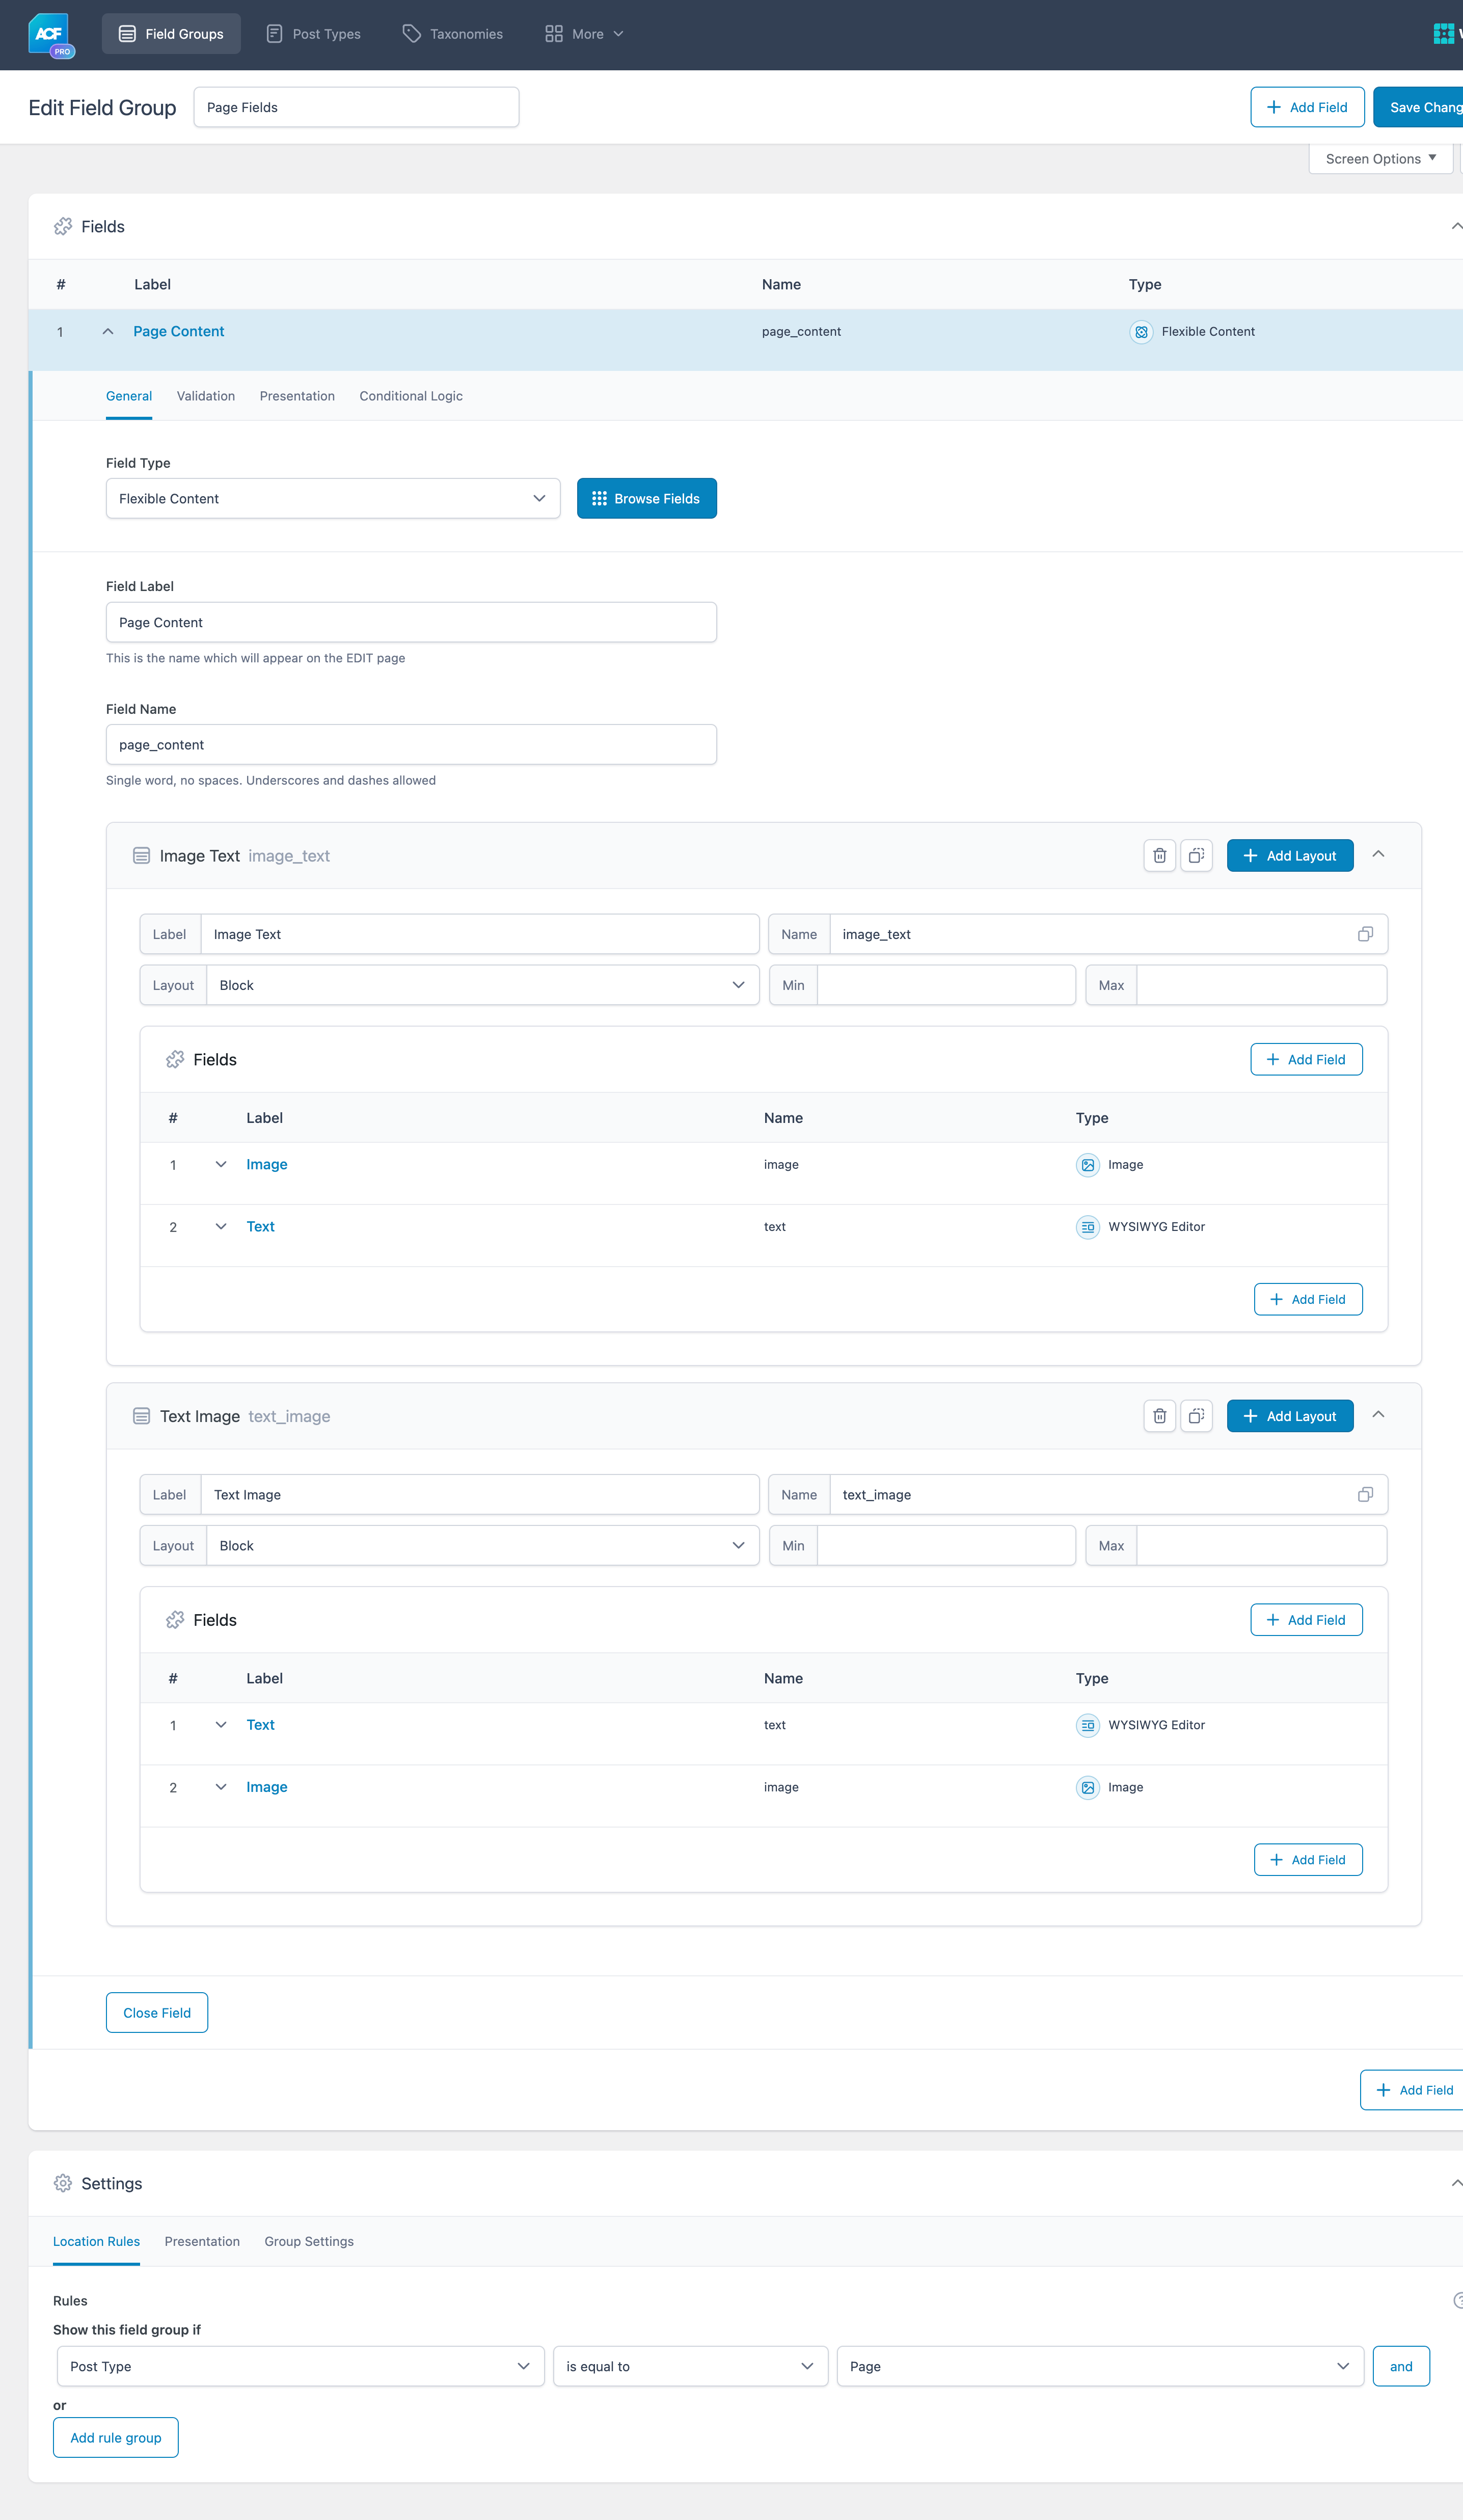Click the WYSIWYG Editor icon in Image Text layout
The height and width of the screenshot is (2520, 1463).
(x=1087, y=1227)
